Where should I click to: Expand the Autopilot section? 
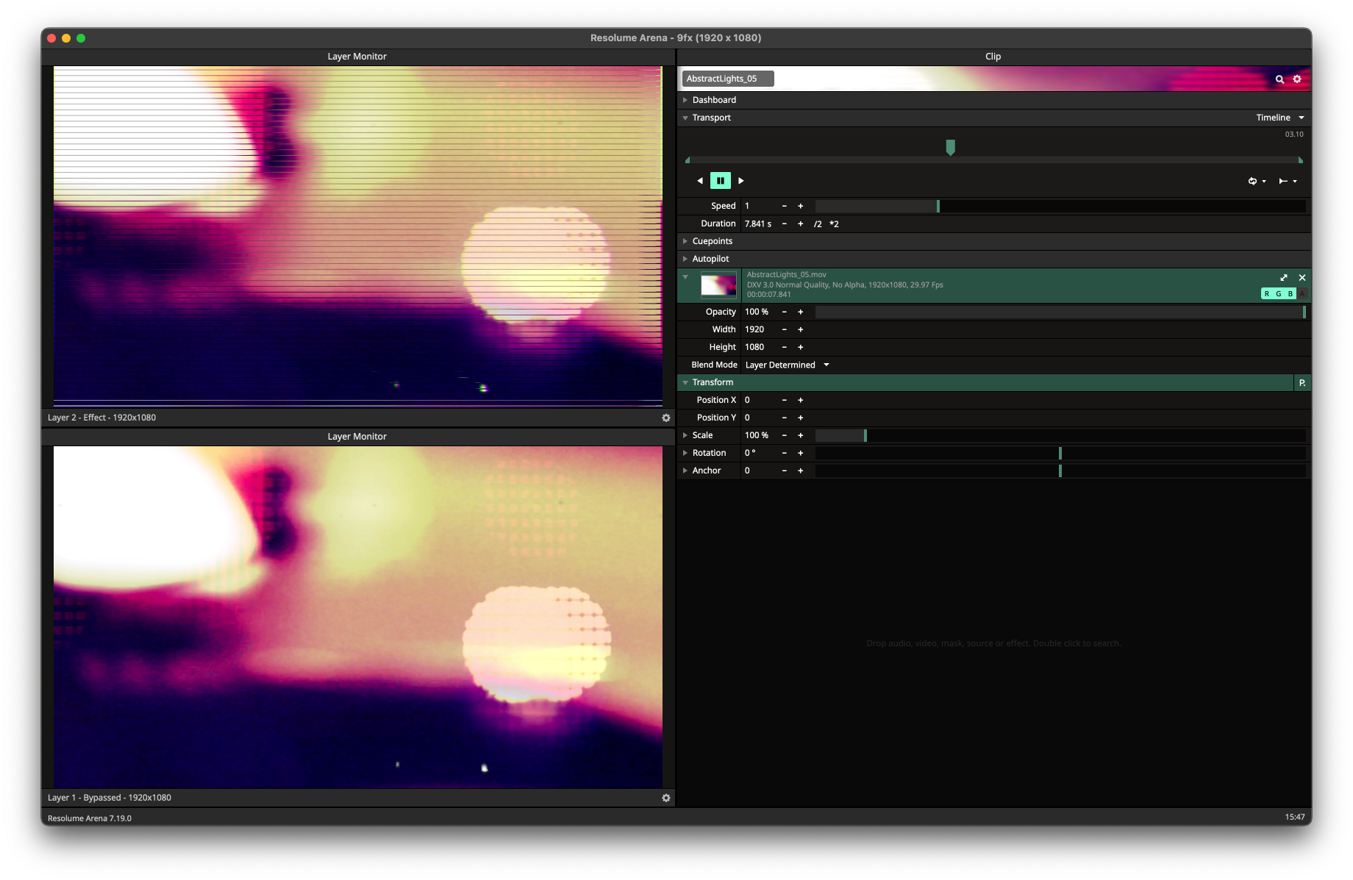pos(710,259)
